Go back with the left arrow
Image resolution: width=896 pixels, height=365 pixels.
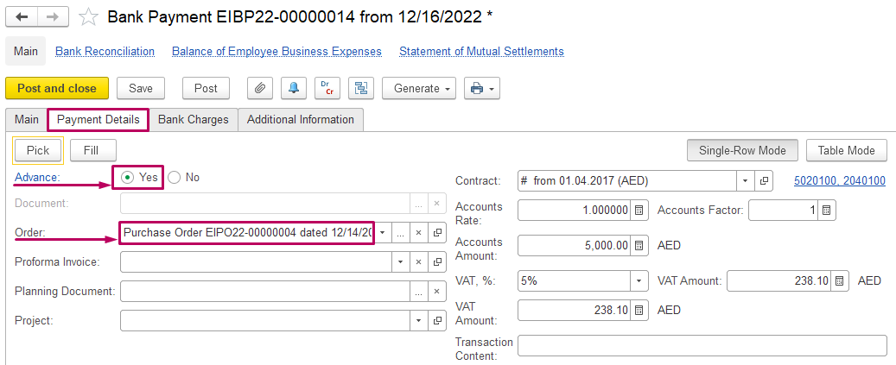[x=22, y=16]
